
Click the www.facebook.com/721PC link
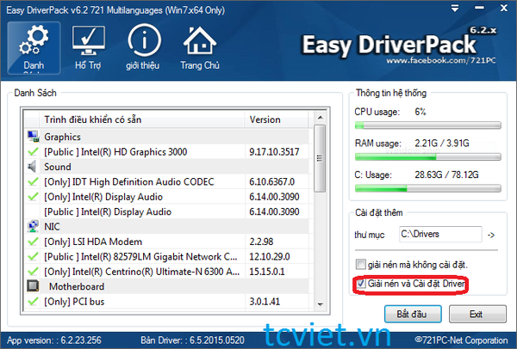point(441,60)
